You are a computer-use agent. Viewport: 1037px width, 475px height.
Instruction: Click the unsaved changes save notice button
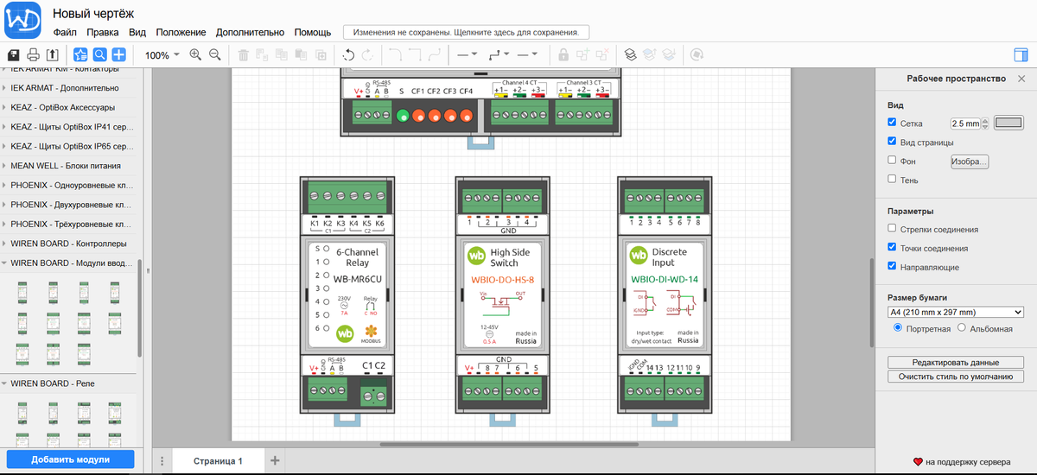467,32
